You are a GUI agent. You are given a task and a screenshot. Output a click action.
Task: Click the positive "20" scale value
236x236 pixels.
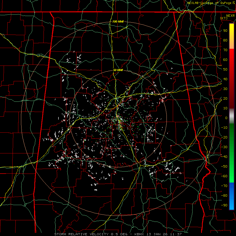(225, 98)
